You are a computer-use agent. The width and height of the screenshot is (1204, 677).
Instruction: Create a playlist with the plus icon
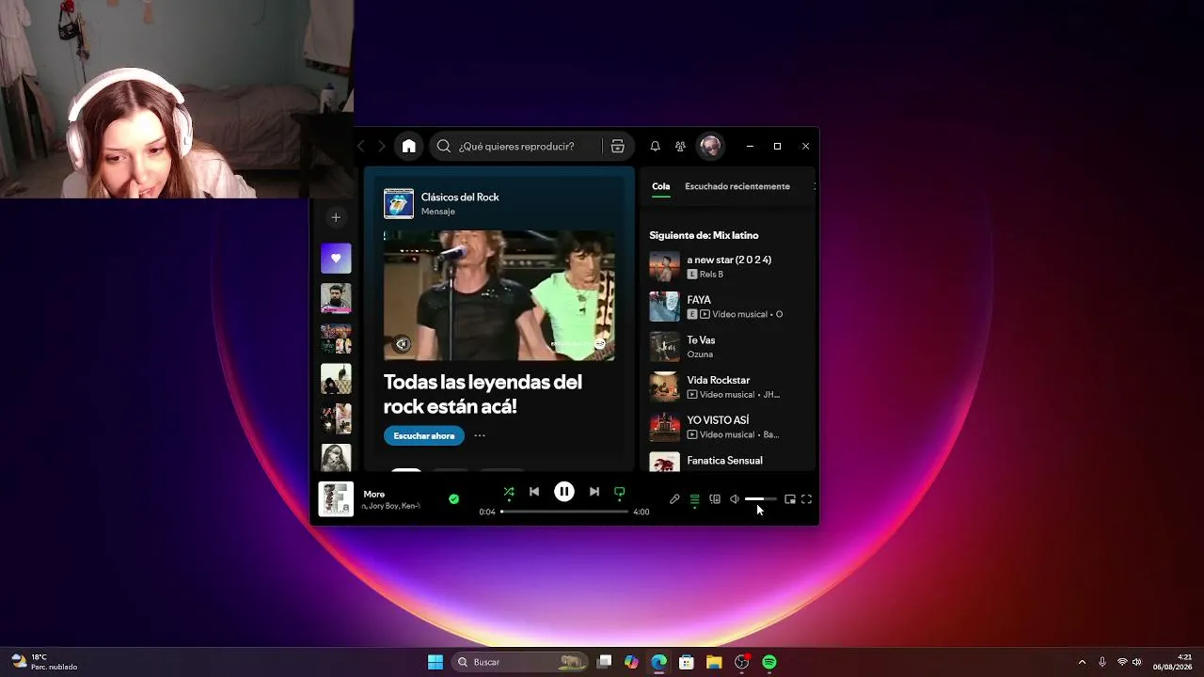tap(336, 217)
